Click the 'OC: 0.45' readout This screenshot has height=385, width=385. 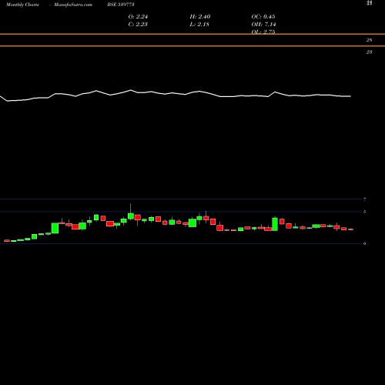[x=263, y=17]
